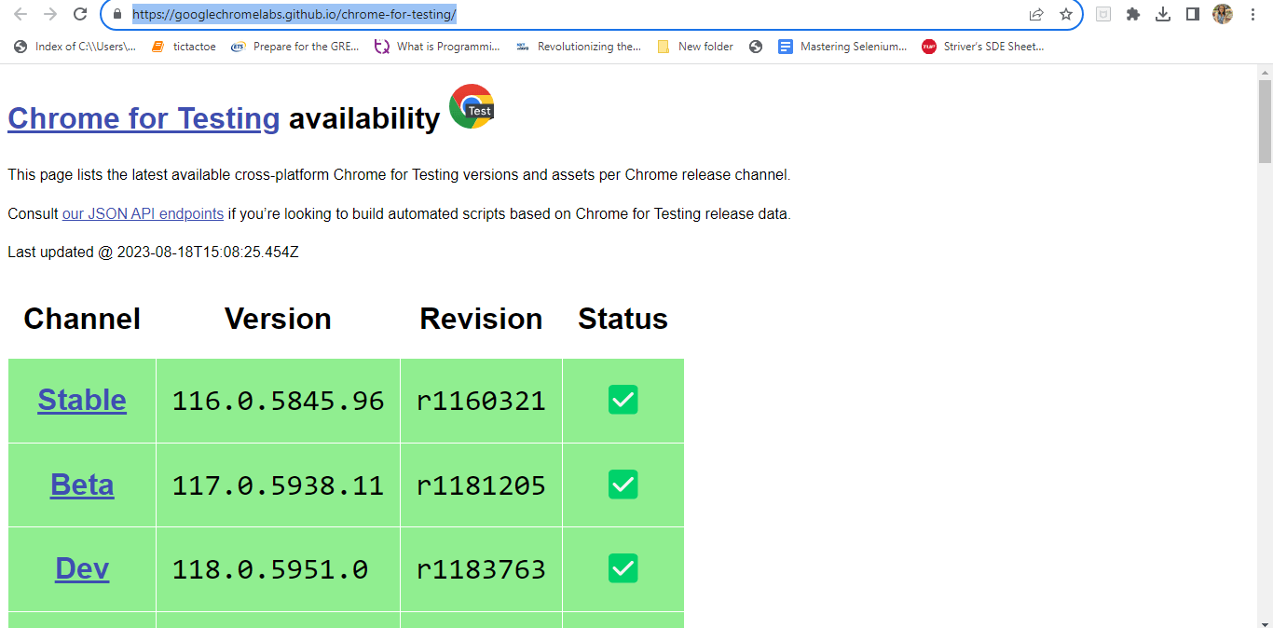This screenshot has width=1273, height=628.
Task: Open 'Striver's SDE Sheet' bookmark
Action: [x=983, y=47]
